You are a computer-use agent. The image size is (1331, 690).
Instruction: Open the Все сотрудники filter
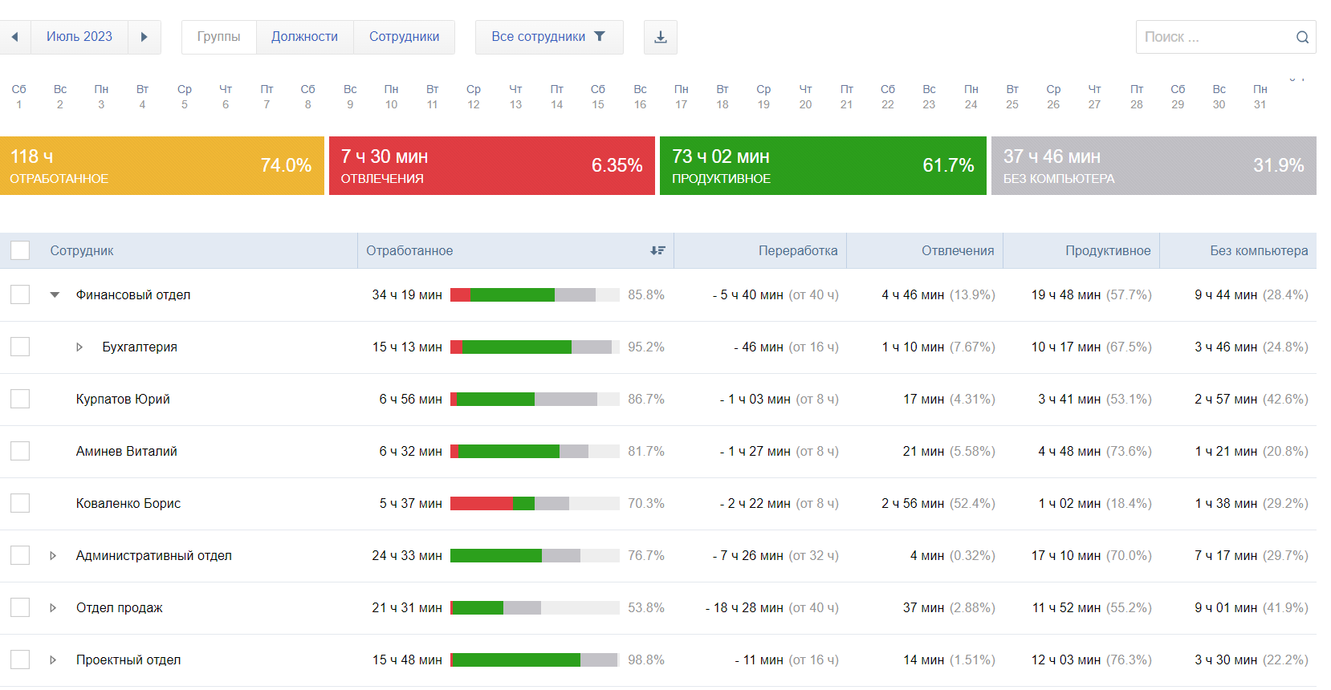click(548, 37)
